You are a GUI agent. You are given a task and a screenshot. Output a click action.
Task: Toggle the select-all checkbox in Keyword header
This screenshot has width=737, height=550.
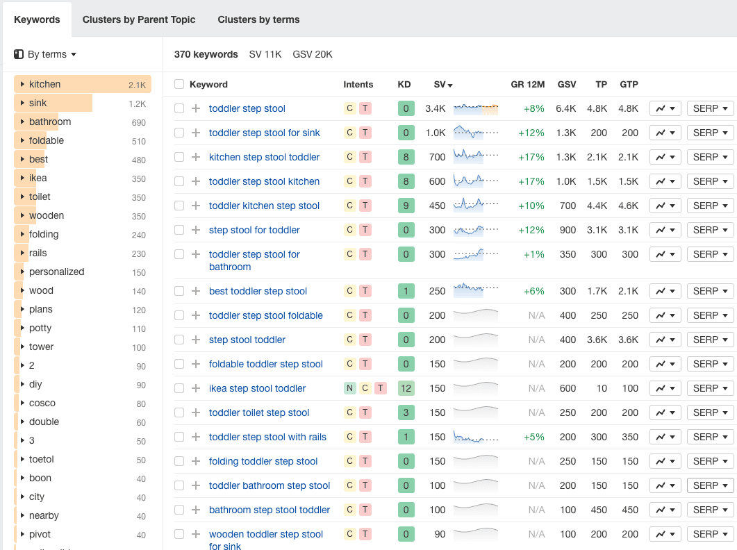tap(179, 84)
